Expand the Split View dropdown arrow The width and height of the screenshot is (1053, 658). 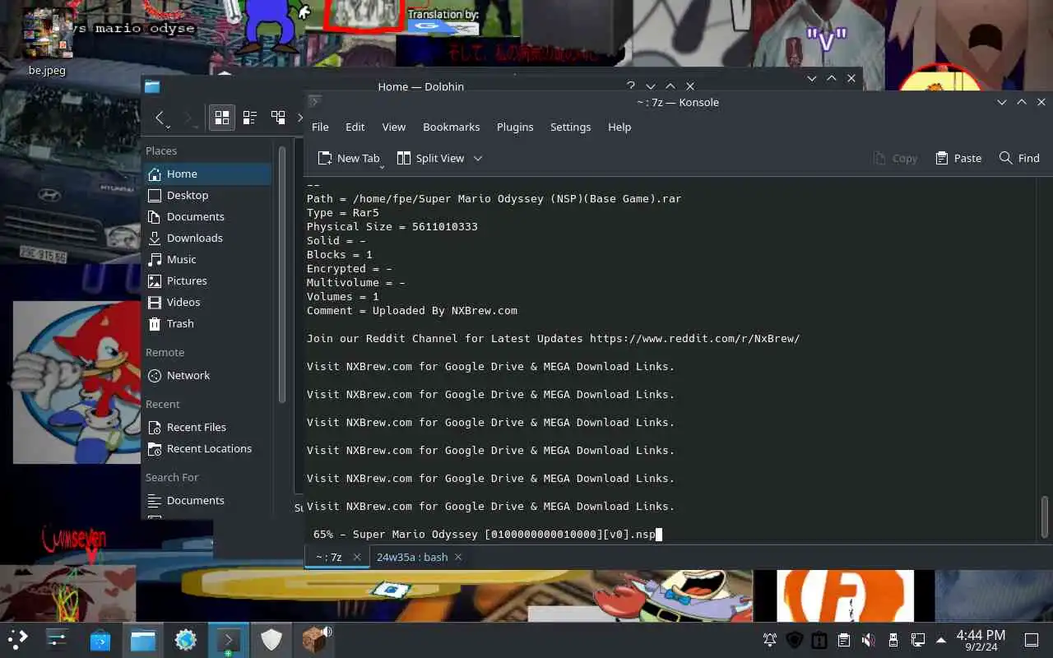(x=478, y=158)
